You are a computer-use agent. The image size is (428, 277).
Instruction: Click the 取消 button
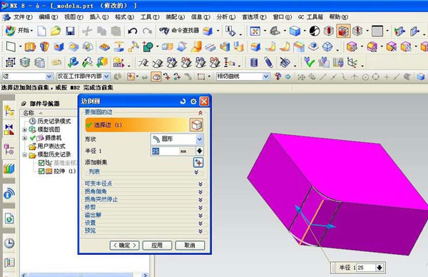pyautogui.click(x=190, y=246)
